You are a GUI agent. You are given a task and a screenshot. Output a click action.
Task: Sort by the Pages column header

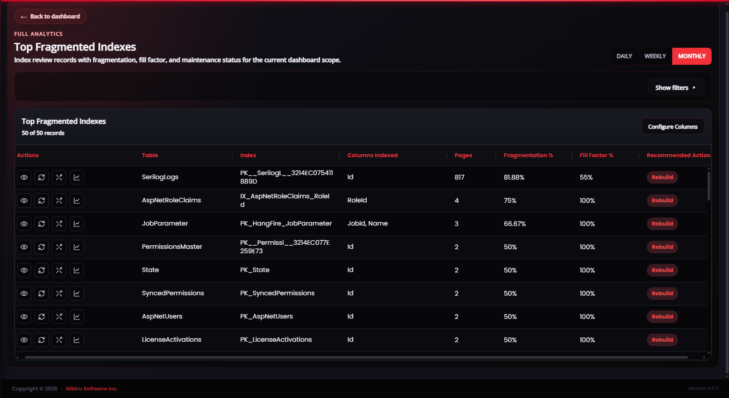click(x=463, y=155)
